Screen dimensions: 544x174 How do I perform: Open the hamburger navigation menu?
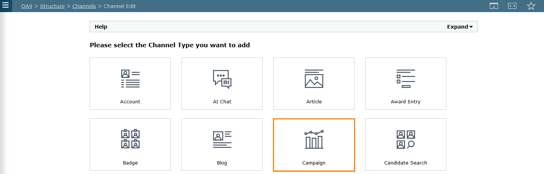click(x=6, y=5)
